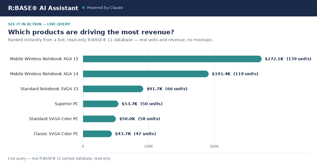Click the SEE IT IN ACTION — LIVE QUERY label
This screenshot has width=317, height=166.
click(x=39, y=24)
